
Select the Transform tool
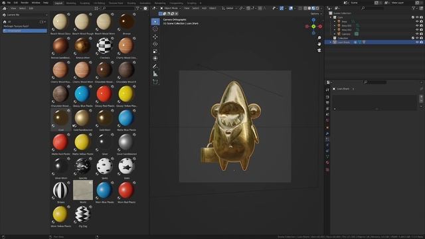[x=155, y=58]
